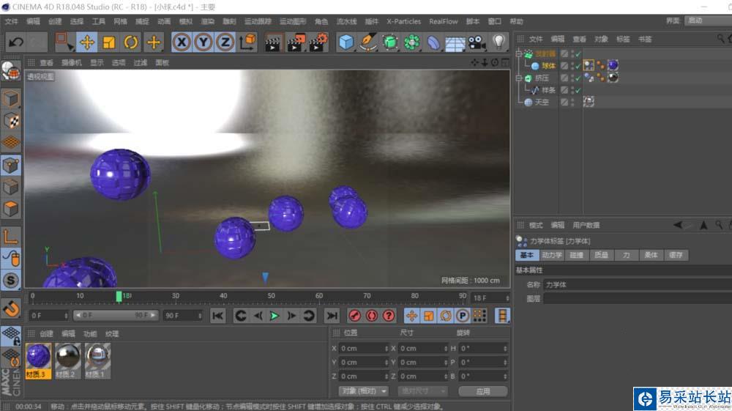The width and height of the screenshot is (732, 411).
Task: Click the 应用 apply button
Action: tap(483, 391)
